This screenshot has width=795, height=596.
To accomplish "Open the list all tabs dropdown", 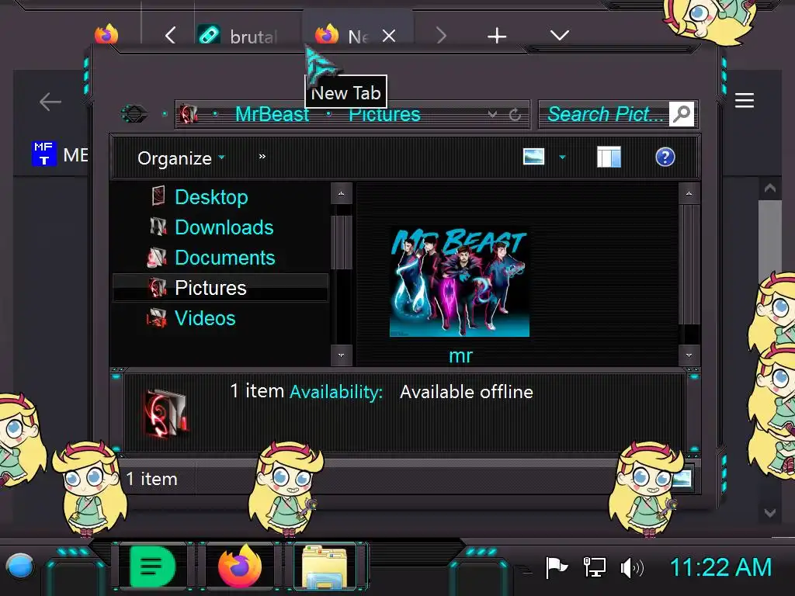I will pyautogui.click(x=559, y=36).
